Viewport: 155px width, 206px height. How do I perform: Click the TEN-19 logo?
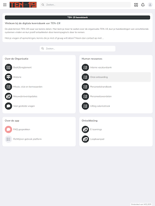click(23, 5)
